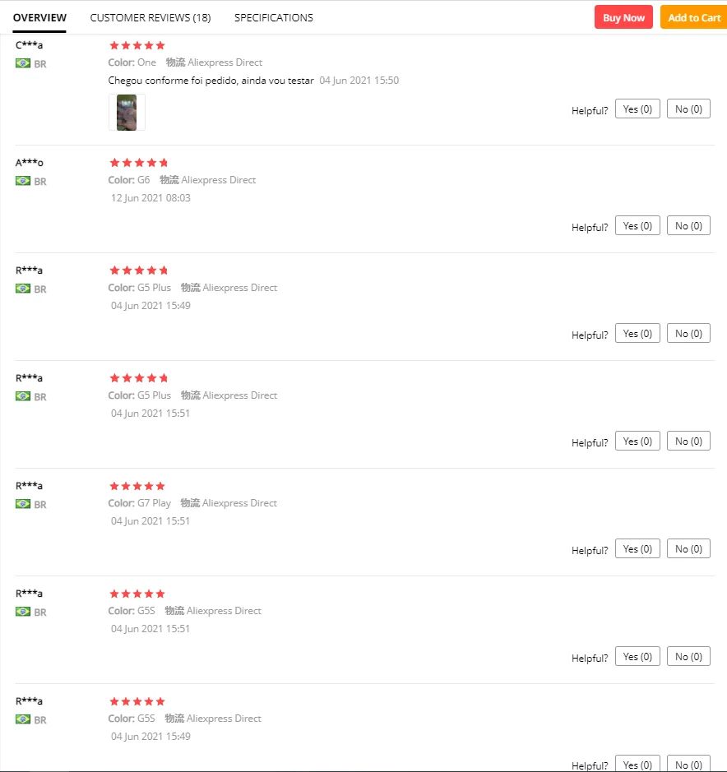Click the Buy Now button
This screenshot has height=772, width=727.
click(x=623, y=17)
